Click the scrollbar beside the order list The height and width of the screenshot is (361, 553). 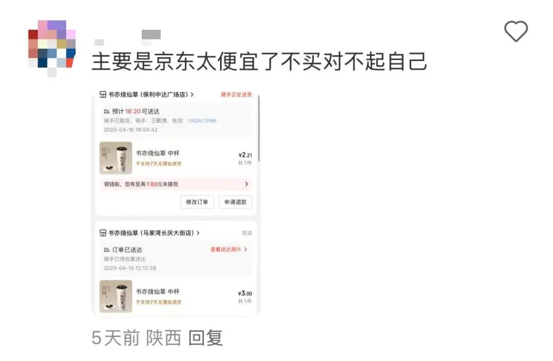tap(259, 129)
